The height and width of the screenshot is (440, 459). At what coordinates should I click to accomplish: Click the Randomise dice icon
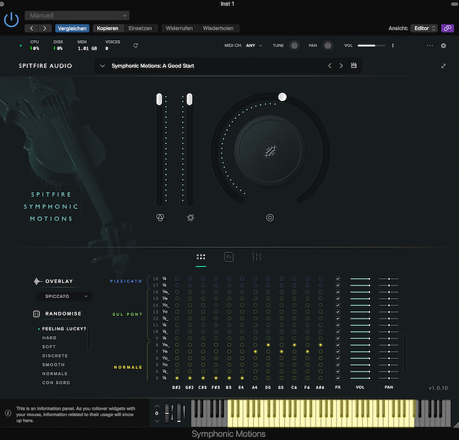[37, 314]
